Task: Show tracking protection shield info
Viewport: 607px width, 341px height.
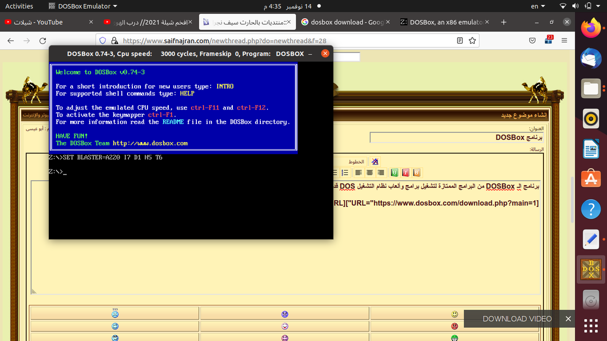Action: (103, 41)
